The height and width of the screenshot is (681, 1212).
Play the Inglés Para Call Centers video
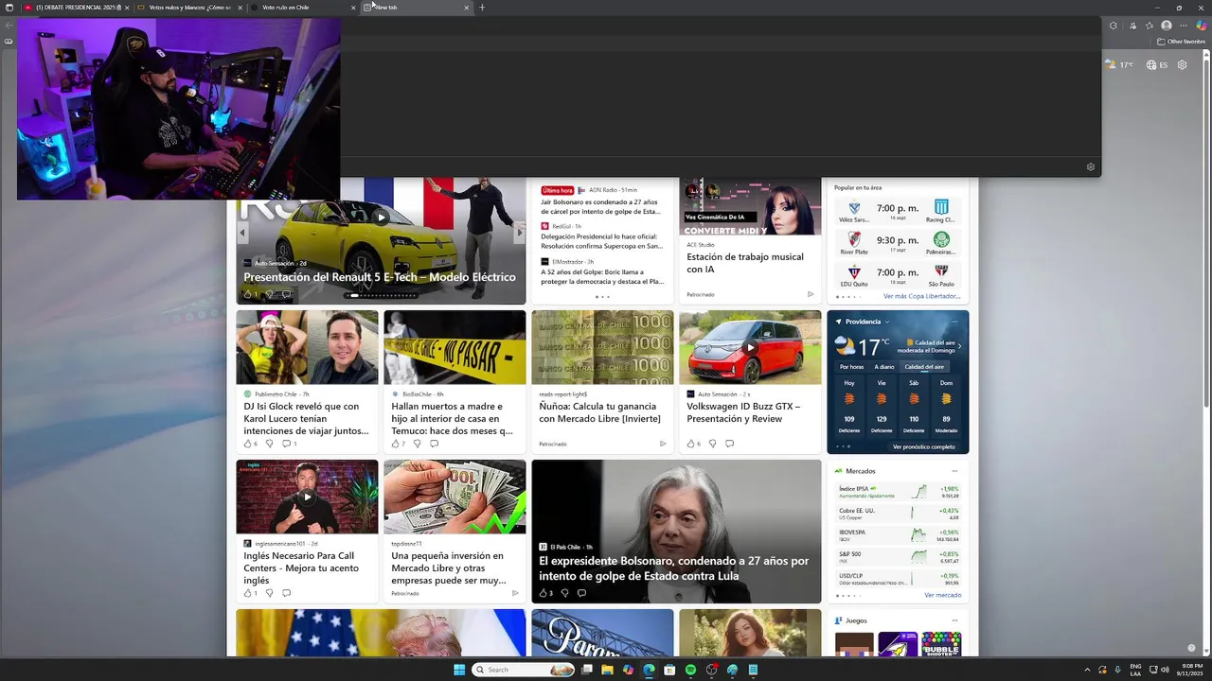[307, 497]
